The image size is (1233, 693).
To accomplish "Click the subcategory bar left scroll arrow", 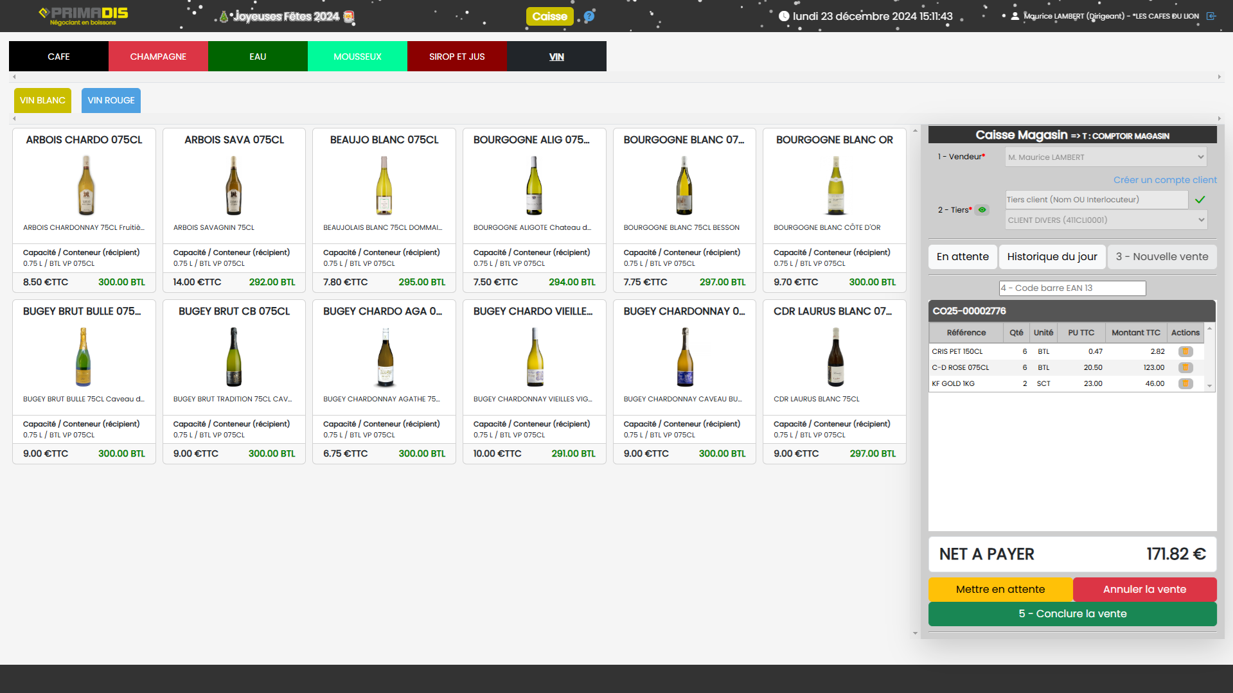I will 14,119.
